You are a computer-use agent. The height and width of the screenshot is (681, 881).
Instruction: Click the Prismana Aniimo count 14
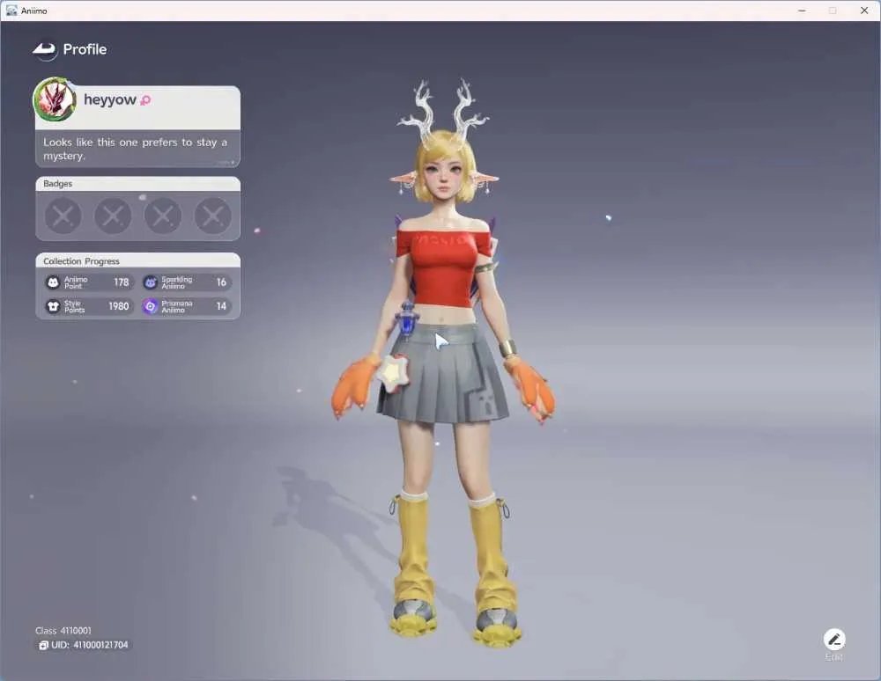(221, 306)
